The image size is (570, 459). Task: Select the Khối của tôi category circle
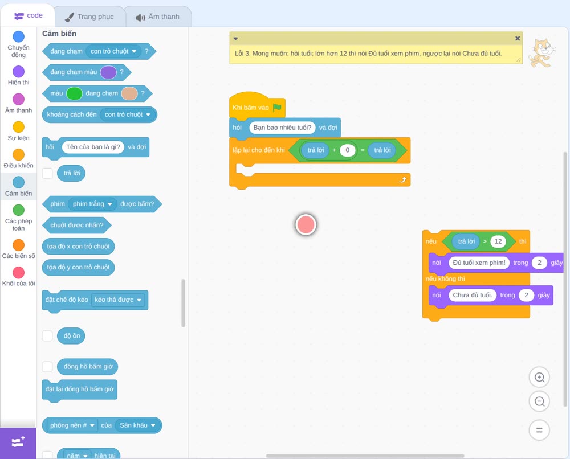coord(19,273)
